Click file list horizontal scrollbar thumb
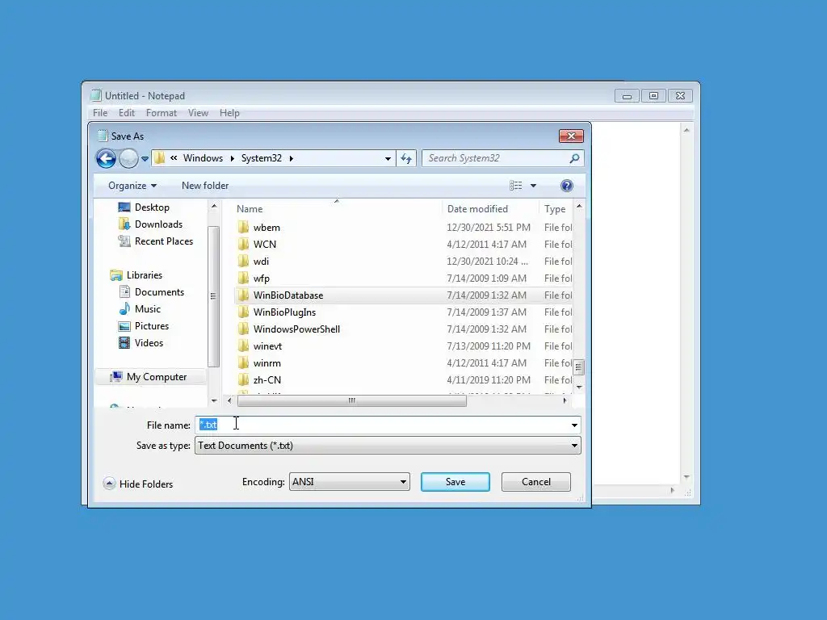This screenshot has width=827, height=620. coord(352,400)
